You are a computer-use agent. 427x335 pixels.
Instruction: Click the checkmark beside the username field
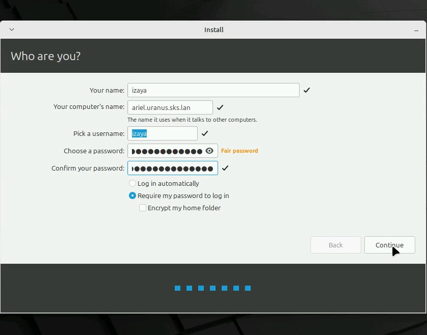click(x=205, y=133)
